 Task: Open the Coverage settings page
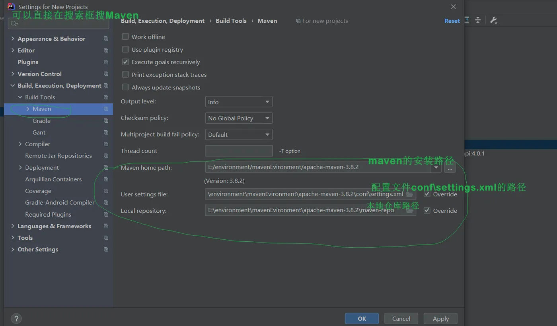click(x=38, y=191)
